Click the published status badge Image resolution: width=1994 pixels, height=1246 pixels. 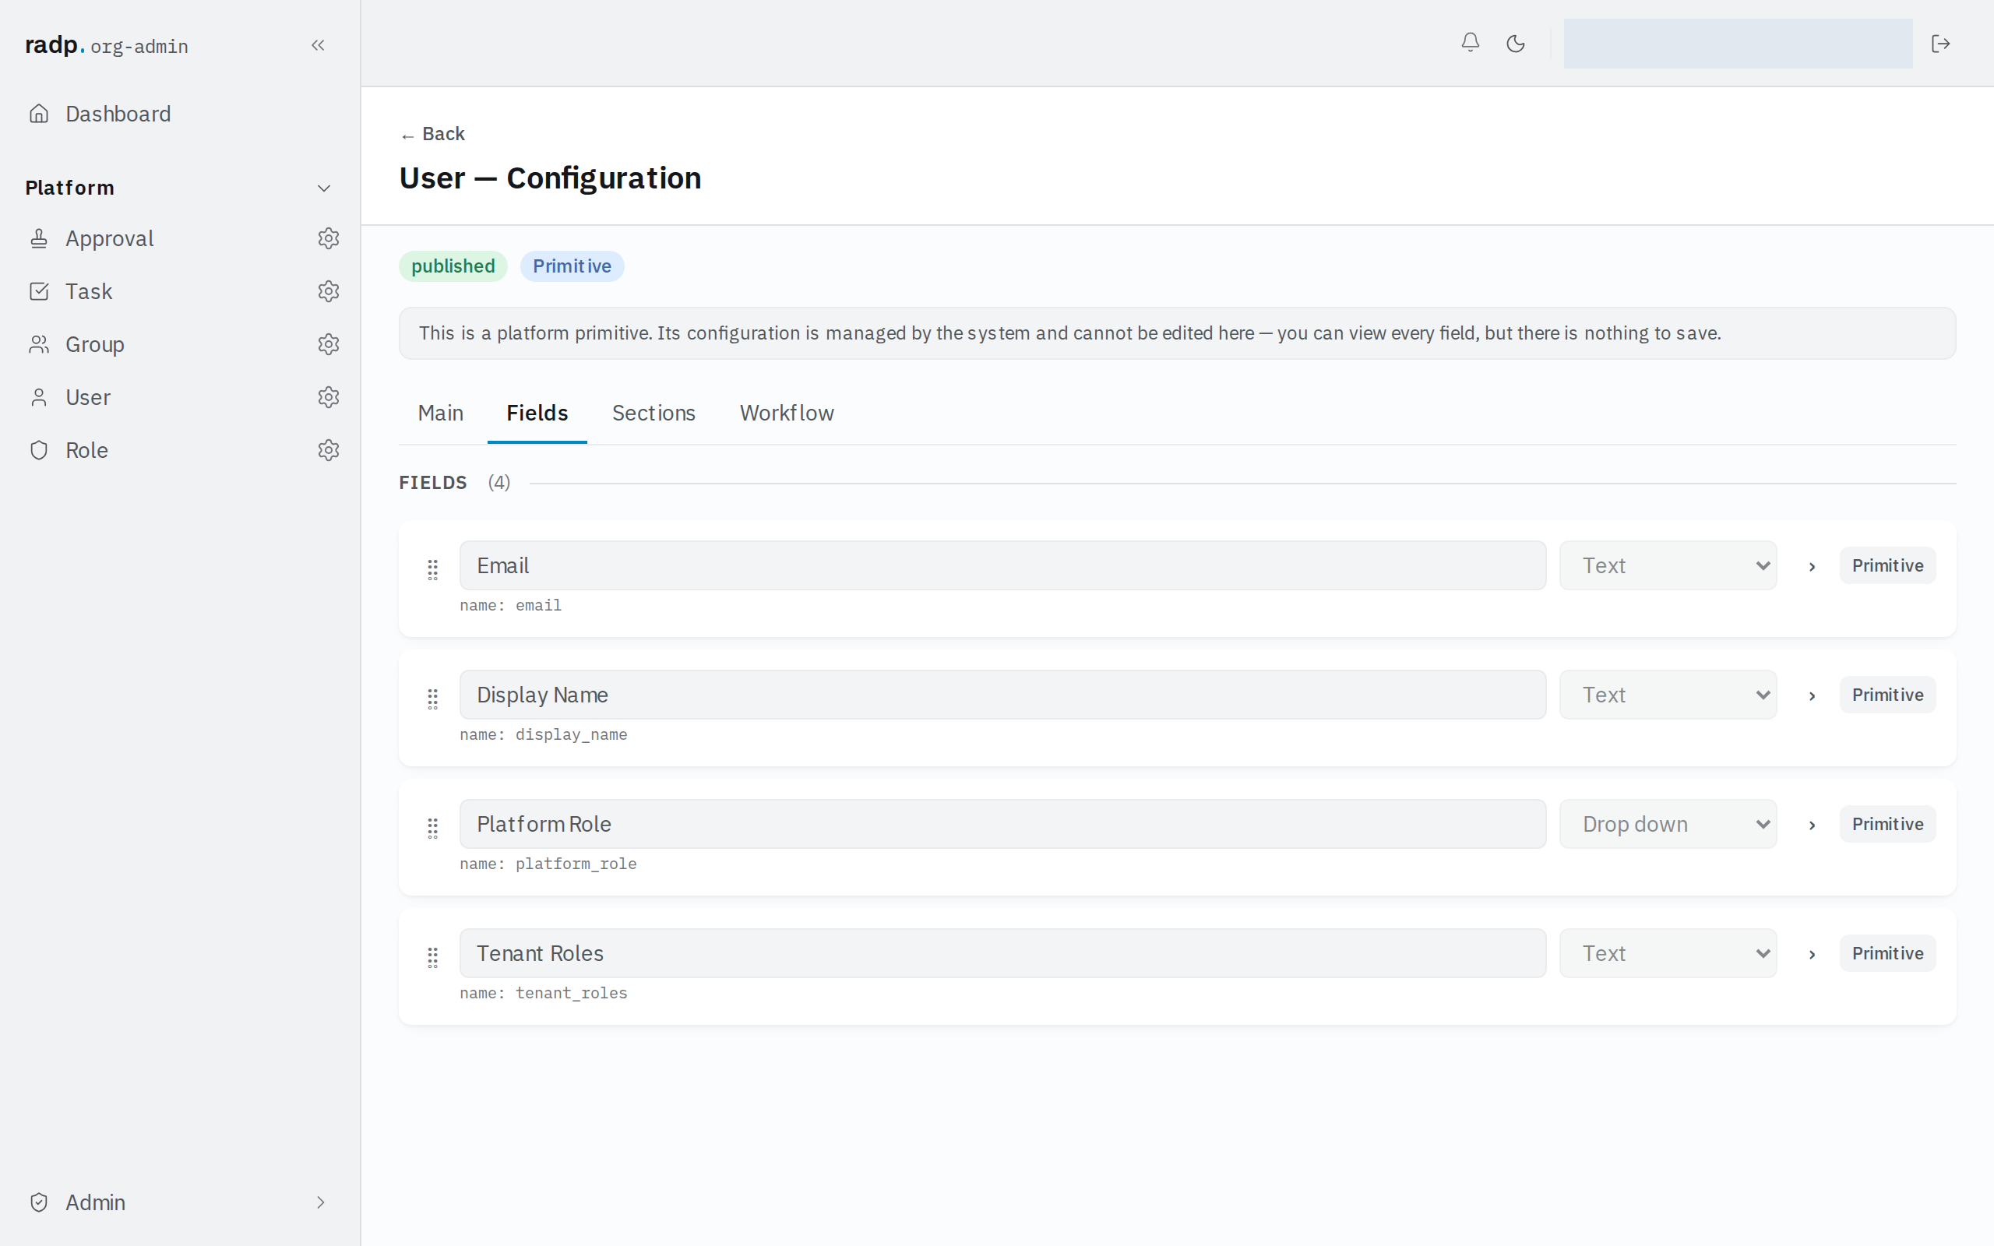[453, 266]
